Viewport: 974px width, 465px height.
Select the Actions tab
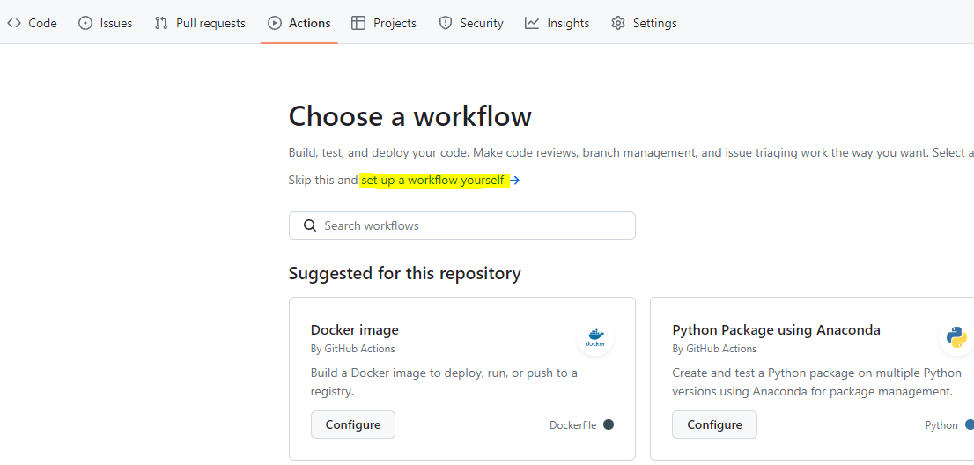click(299, 24)
